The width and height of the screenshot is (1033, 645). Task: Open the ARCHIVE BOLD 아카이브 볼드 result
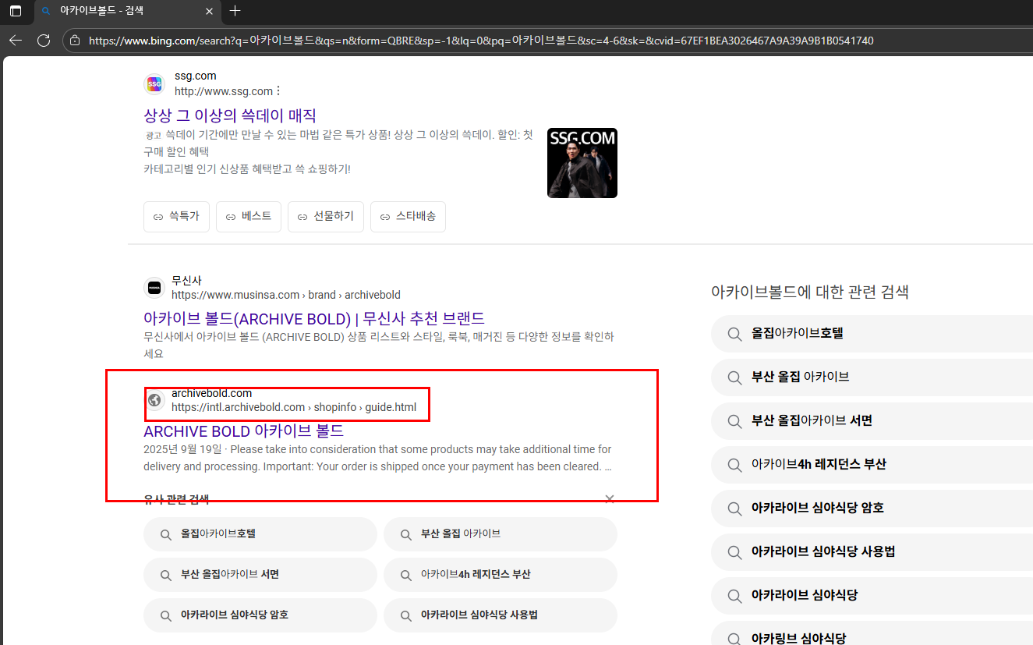pos(243,431)
